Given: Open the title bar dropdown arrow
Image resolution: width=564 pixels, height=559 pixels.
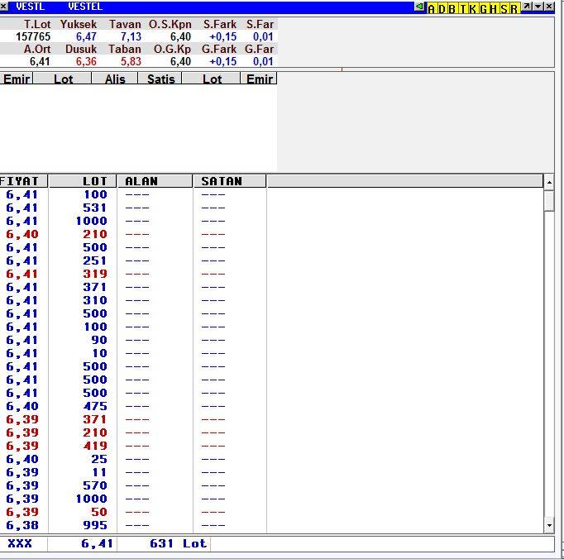Looking at the screenshot, I should 538,7.
